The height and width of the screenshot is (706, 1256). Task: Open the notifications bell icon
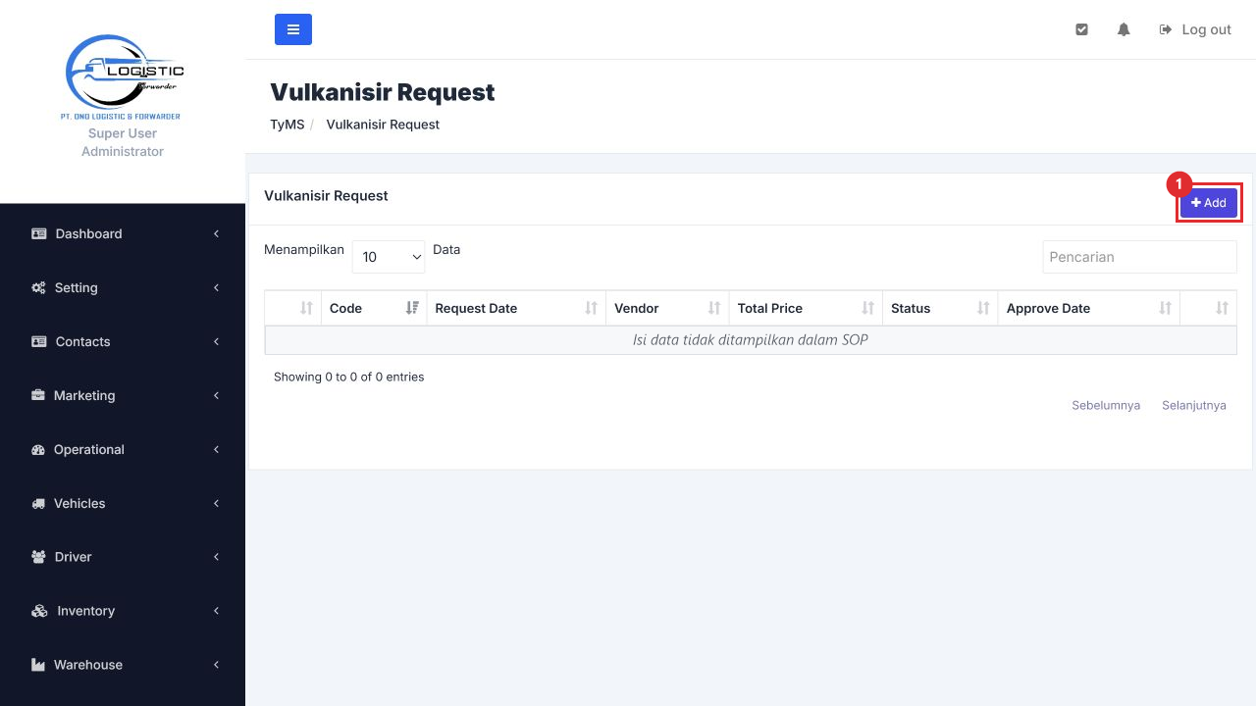pyautogui.click(x=1124, y=29)
